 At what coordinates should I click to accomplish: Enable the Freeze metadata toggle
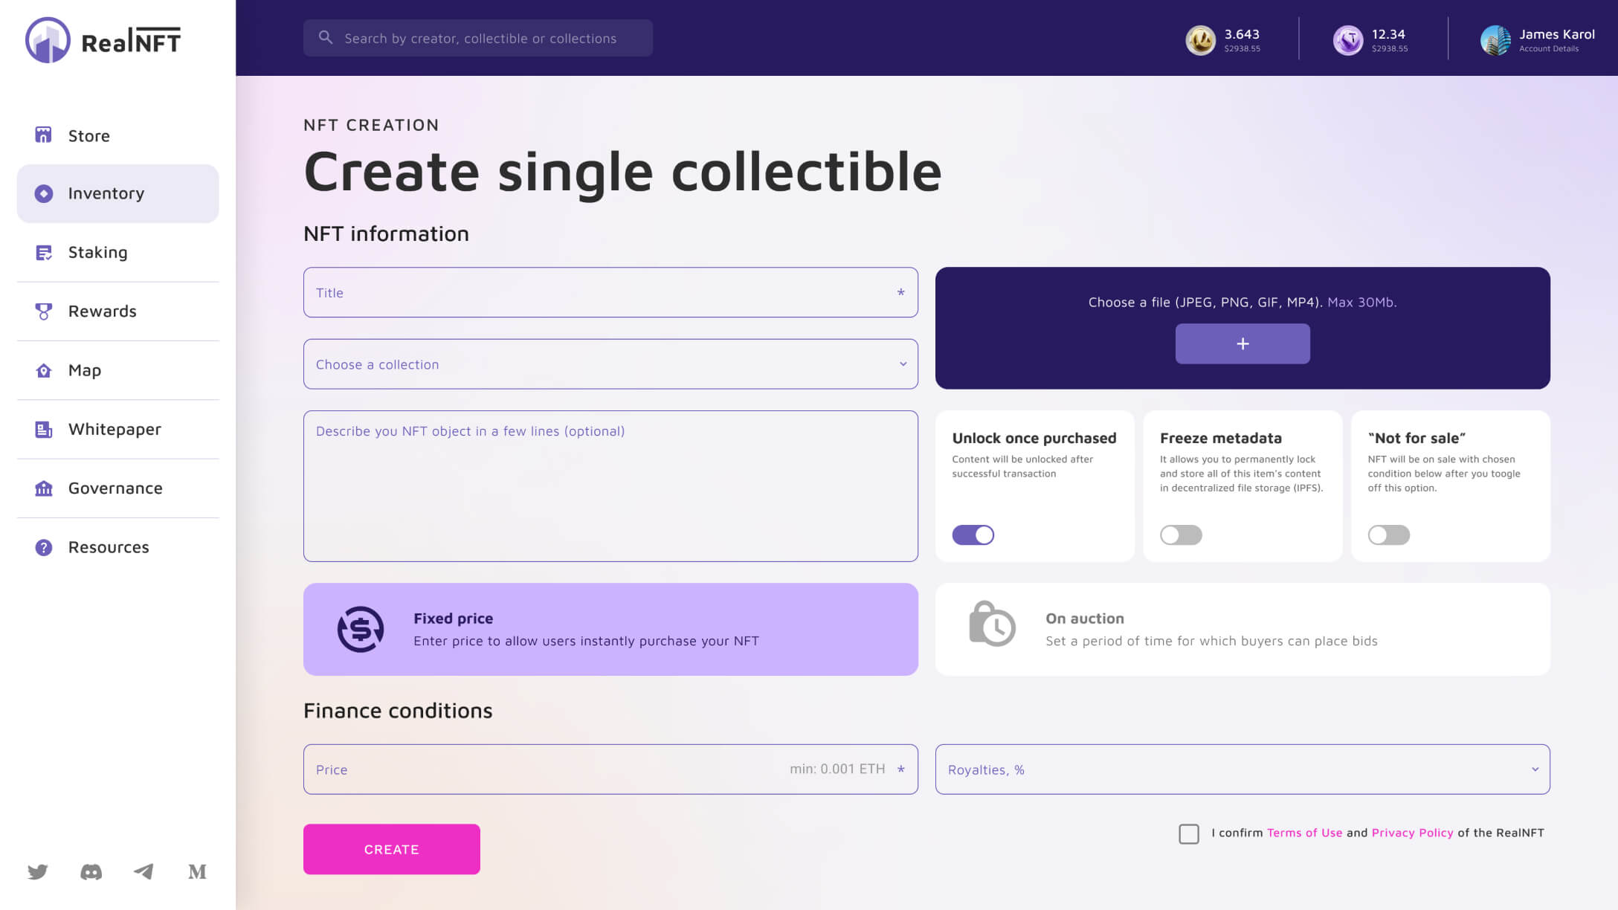pos(1181,535)
